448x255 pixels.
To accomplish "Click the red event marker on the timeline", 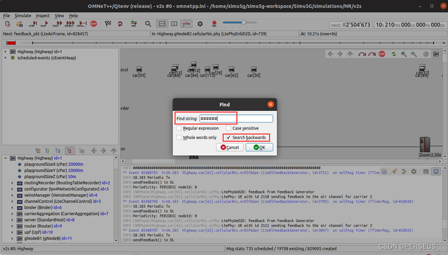I will pyautogui.click(x=11, y=43).
